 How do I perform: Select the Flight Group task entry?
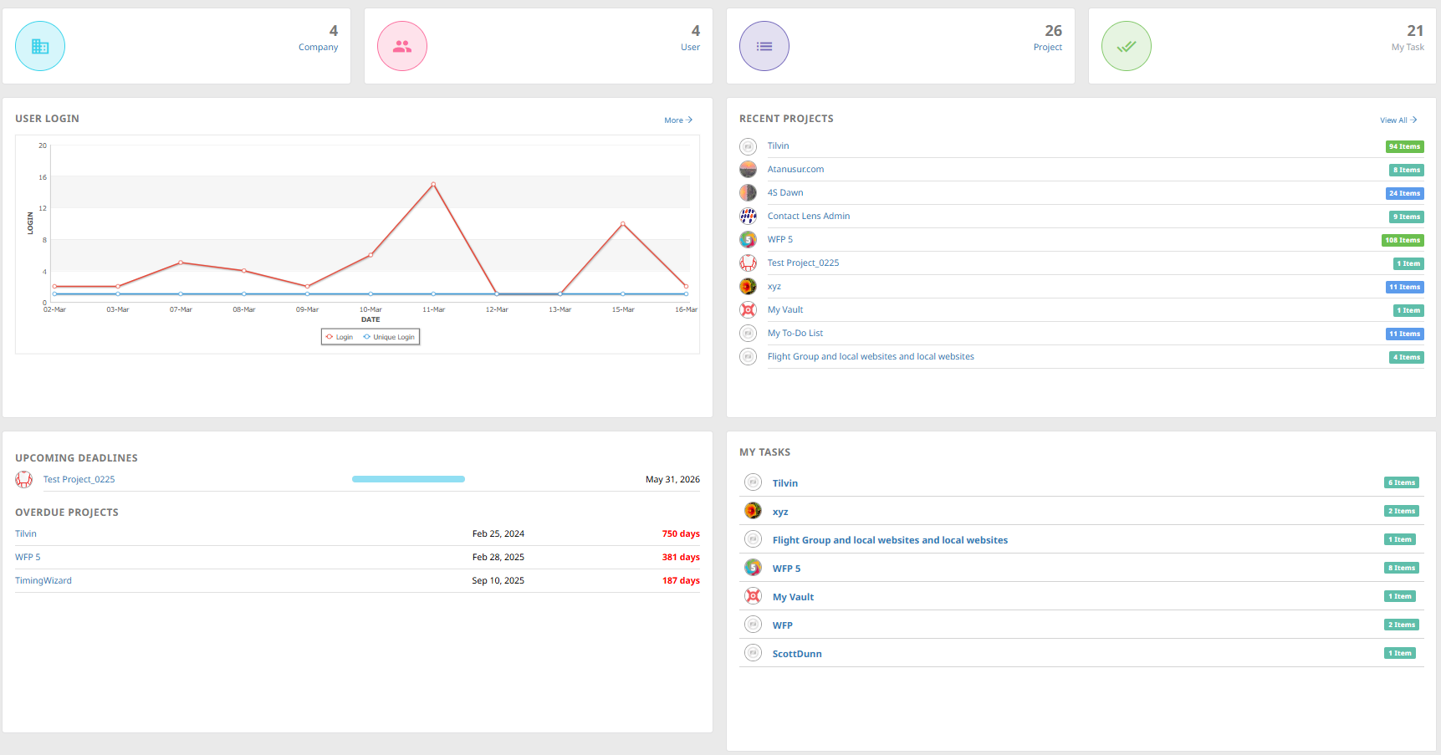pos(890,539)
